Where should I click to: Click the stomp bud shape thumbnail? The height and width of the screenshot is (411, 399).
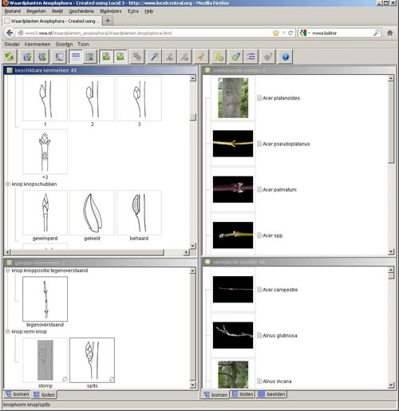45,360
